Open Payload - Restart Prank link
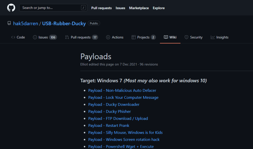Image resolution: width=253 pixels, height=149 pixels. [x=109, y=126]
